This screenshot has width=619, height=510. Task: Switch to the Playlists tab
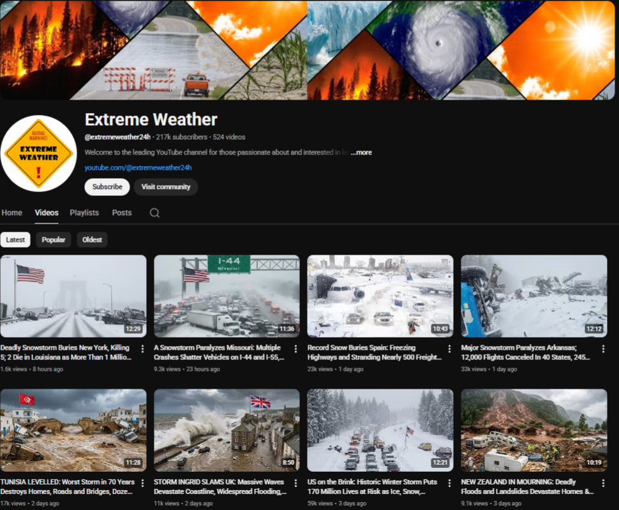pos(84,213)
